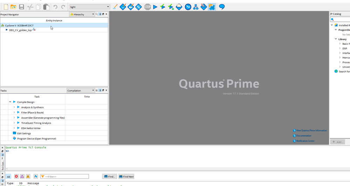The image size is (350, 186).
Task: Toggle the blue flagged messages filter
Action: point(36,177)
